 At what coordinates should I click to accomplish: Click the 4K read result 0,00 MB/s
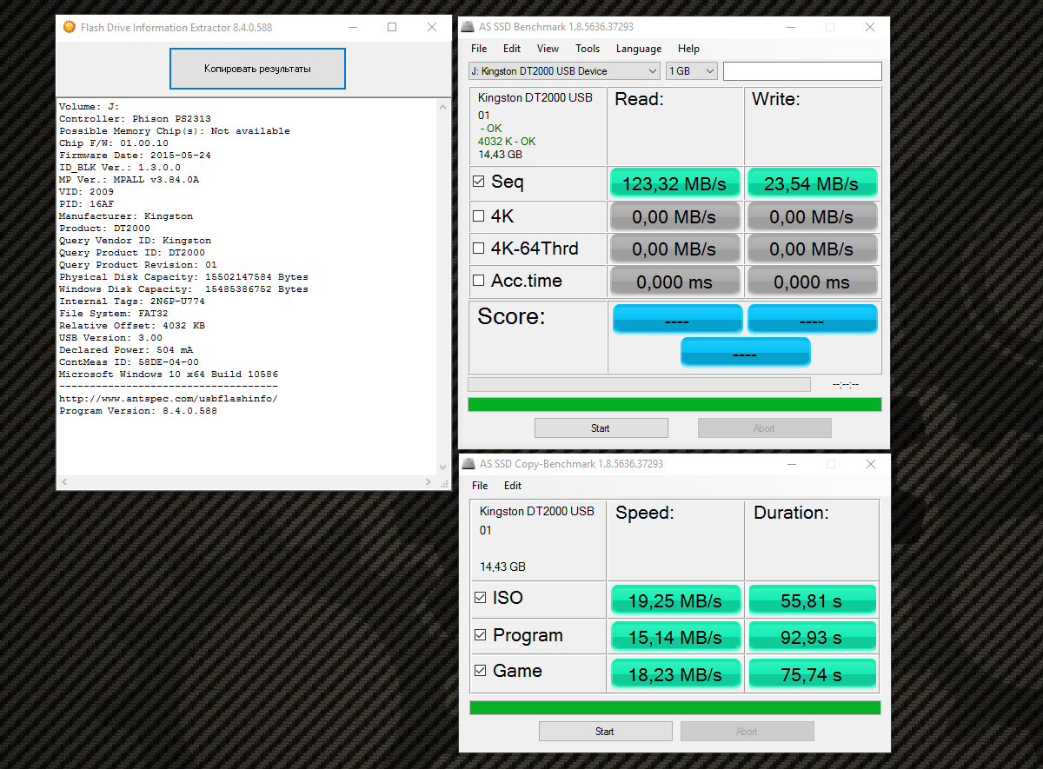(675, 216)
